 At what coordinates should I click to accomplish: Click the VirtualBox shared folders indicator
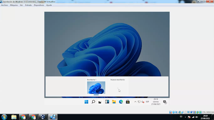185,112
